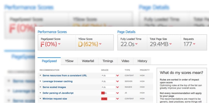Expand 'Defer parsing of JavaScript' triangle

[x=40, y=93]
